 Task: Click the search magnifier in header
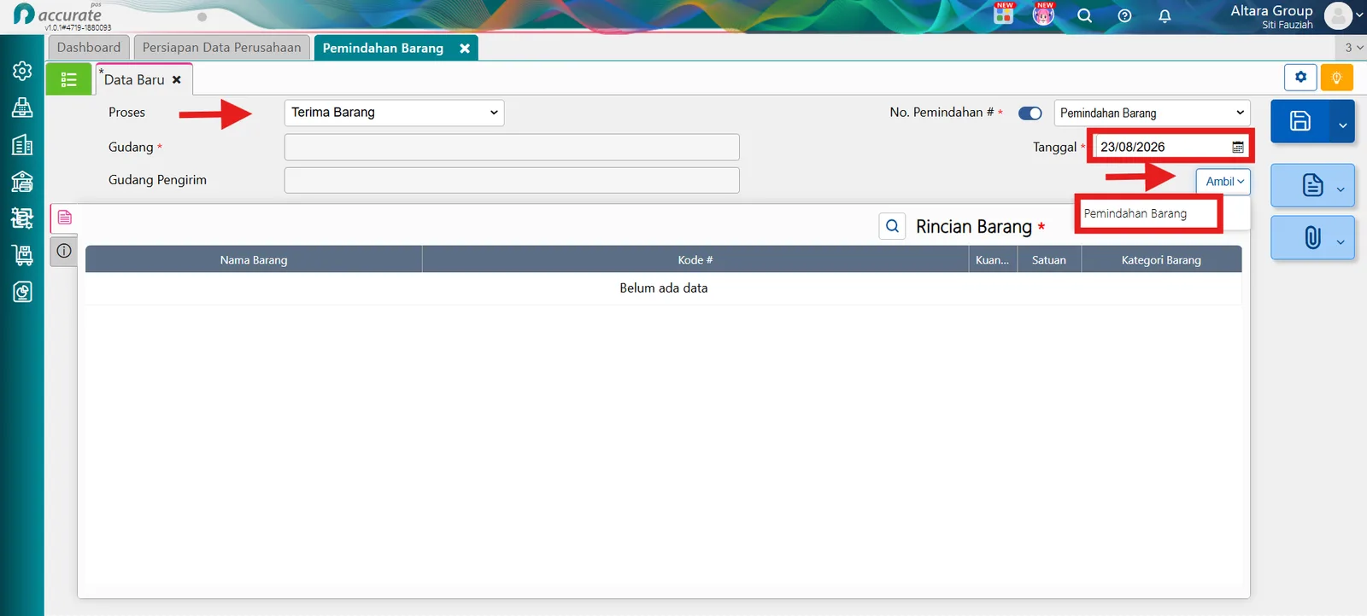click(1084, 15)
